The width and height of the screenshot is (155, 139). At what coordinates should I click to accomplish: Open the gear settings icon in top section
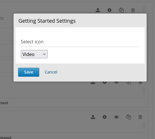point(109,10)
